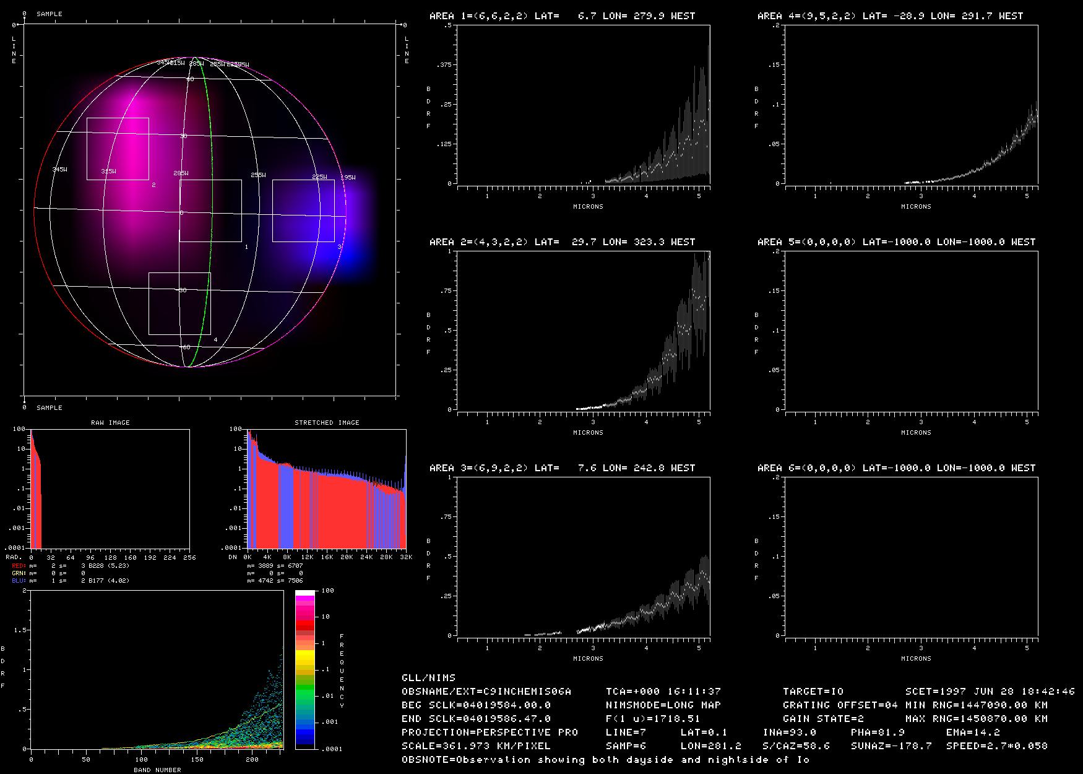
Task: Click the Area 1 box on the globe
Action: coord(210,211)
